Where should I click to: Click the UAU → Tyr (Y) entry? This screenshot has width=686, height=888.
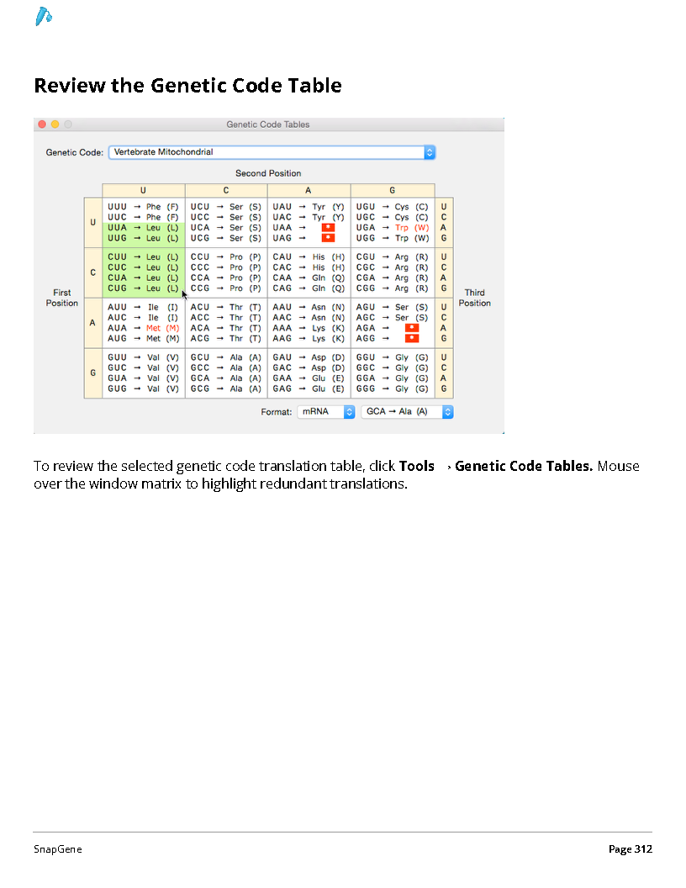[309, 207]
